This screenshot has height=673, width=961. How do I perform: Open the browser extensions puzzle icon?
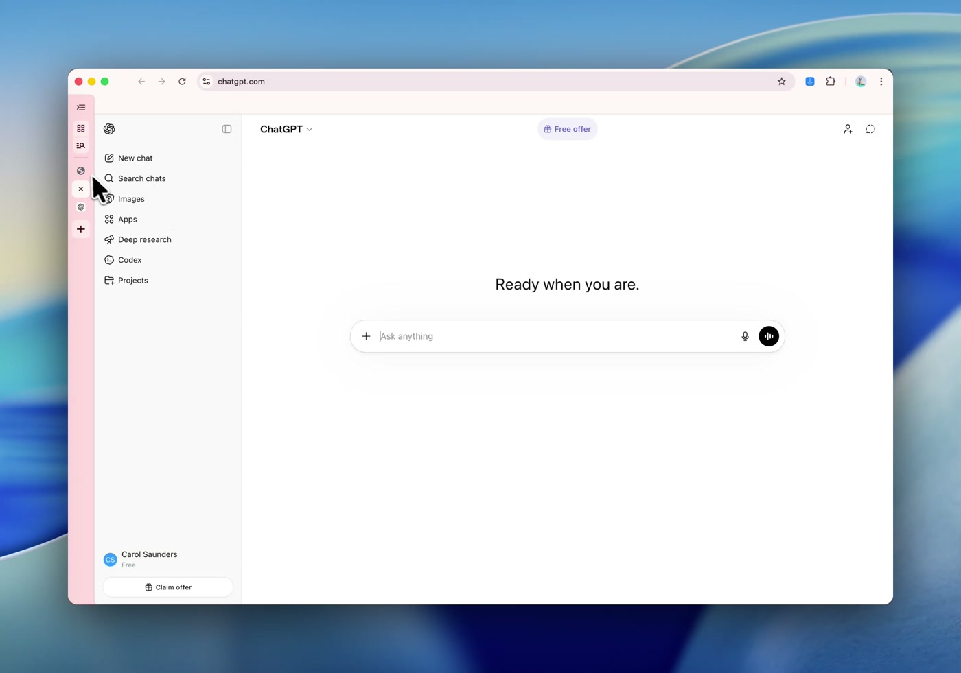tap(831, 82)
